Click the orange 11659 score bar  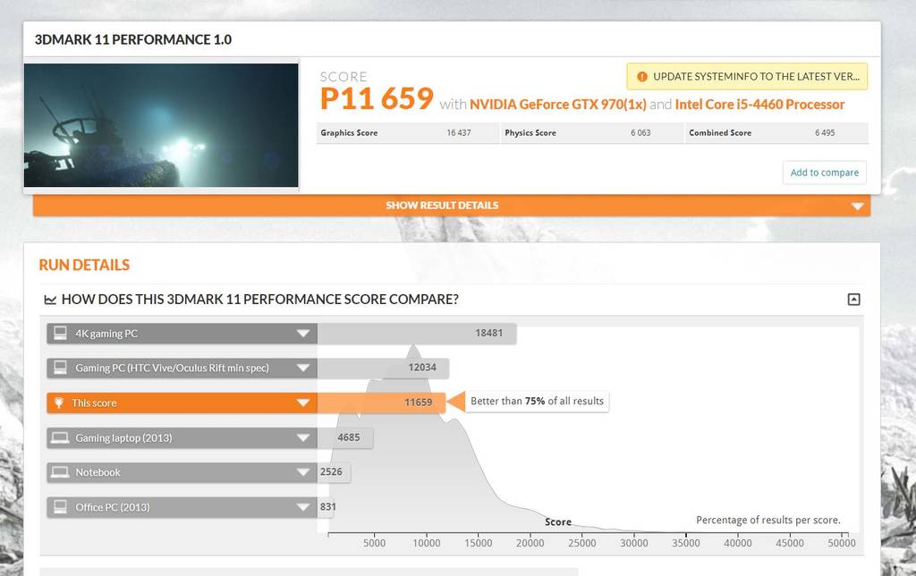click(x=381, y=402)
